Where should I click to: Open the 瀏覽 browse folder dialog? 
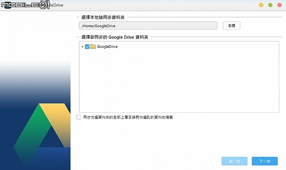[231, 25]
